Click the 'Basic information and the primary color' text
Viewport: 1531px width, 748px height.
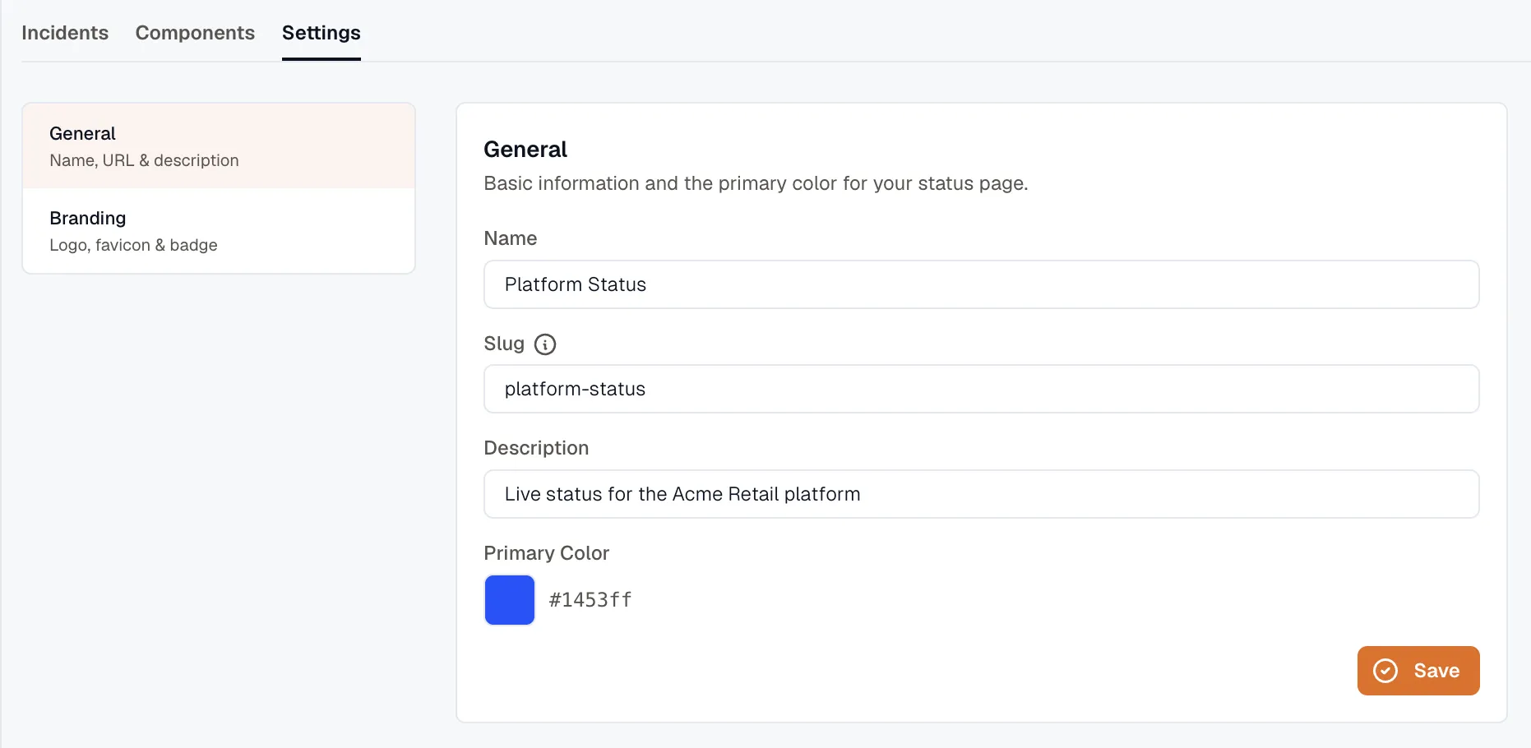tap(756, 183)
